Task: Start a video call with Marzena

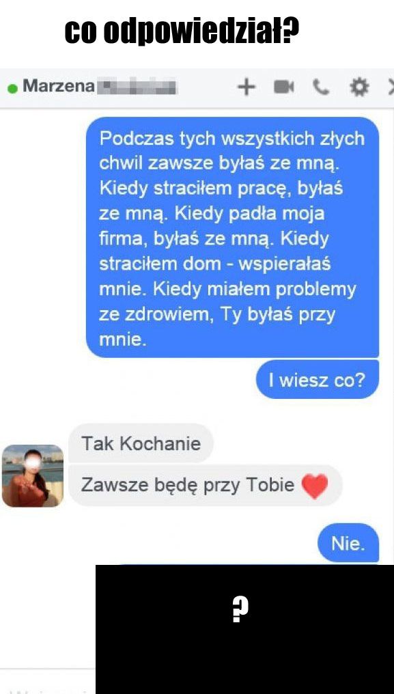Action: tap(283, 87)
